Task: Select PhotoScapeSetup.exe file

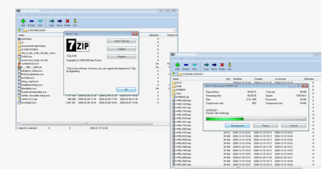Action: point(31,74)
